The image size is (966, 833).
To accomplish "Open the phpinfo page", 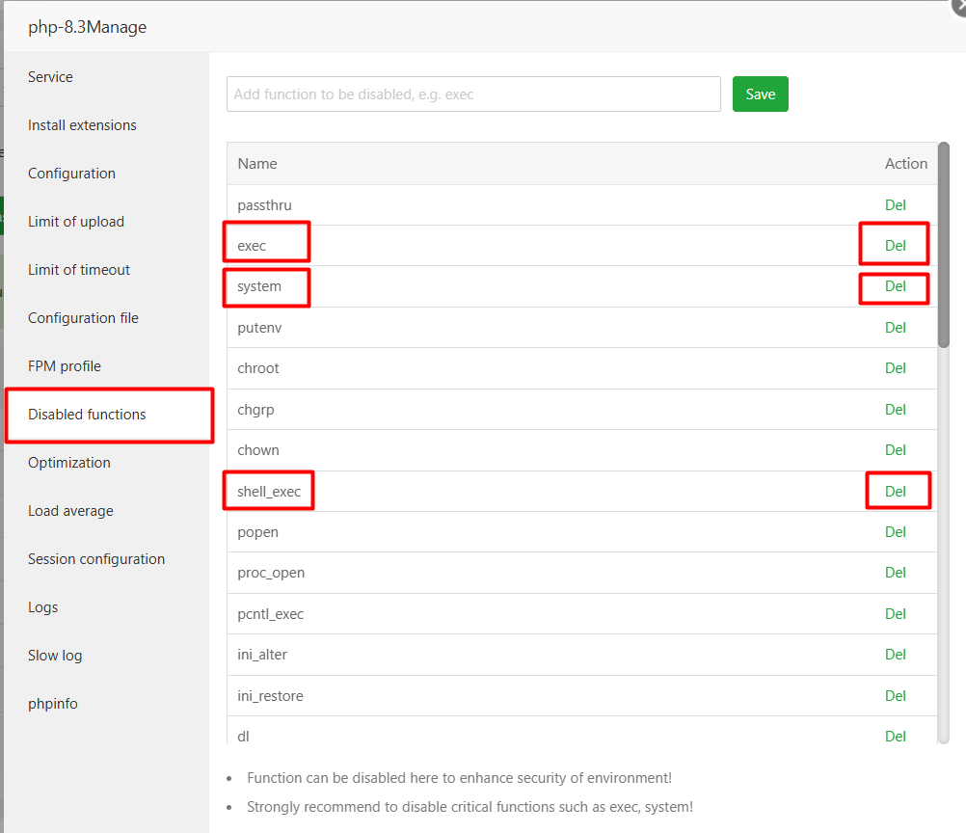I will [53, 704].
